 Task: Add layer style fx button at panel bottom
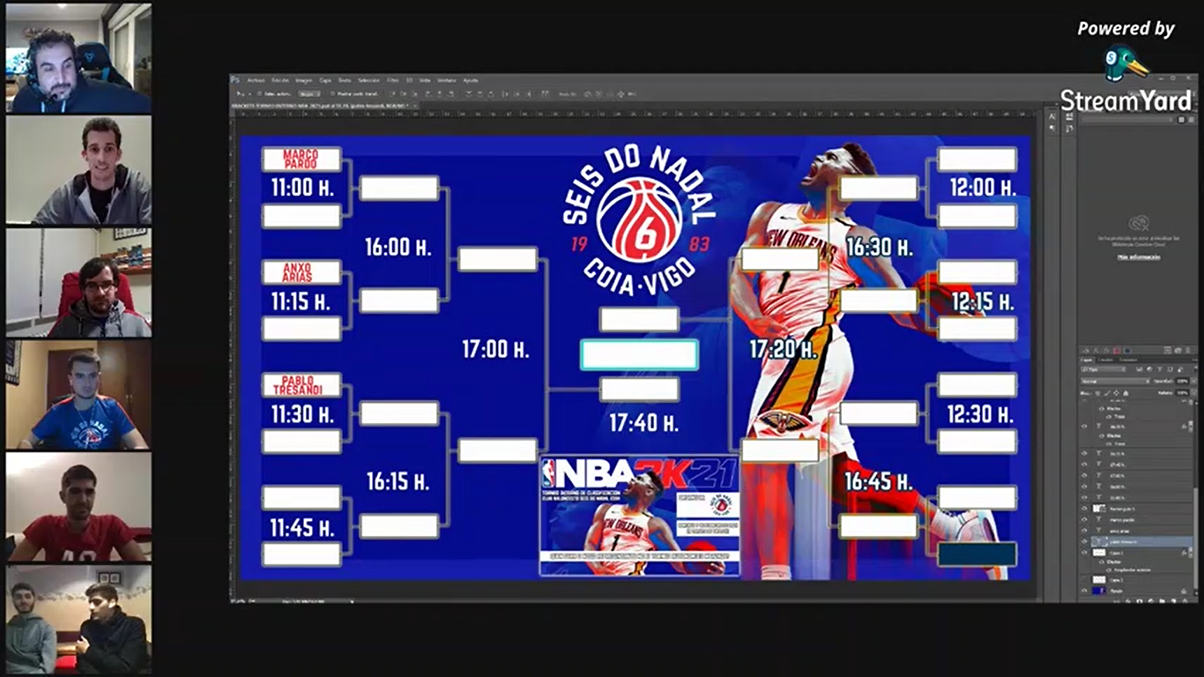pos(1128,601)
